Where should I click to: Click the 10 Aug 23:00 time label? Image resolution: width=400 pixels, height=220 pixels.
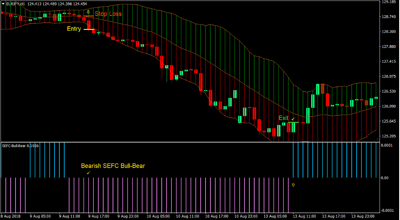pyautogui.click(x=246, y=216)
